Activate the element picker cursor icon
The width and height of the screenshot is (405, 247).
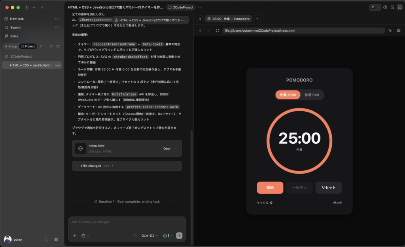(x=390, y=30)
